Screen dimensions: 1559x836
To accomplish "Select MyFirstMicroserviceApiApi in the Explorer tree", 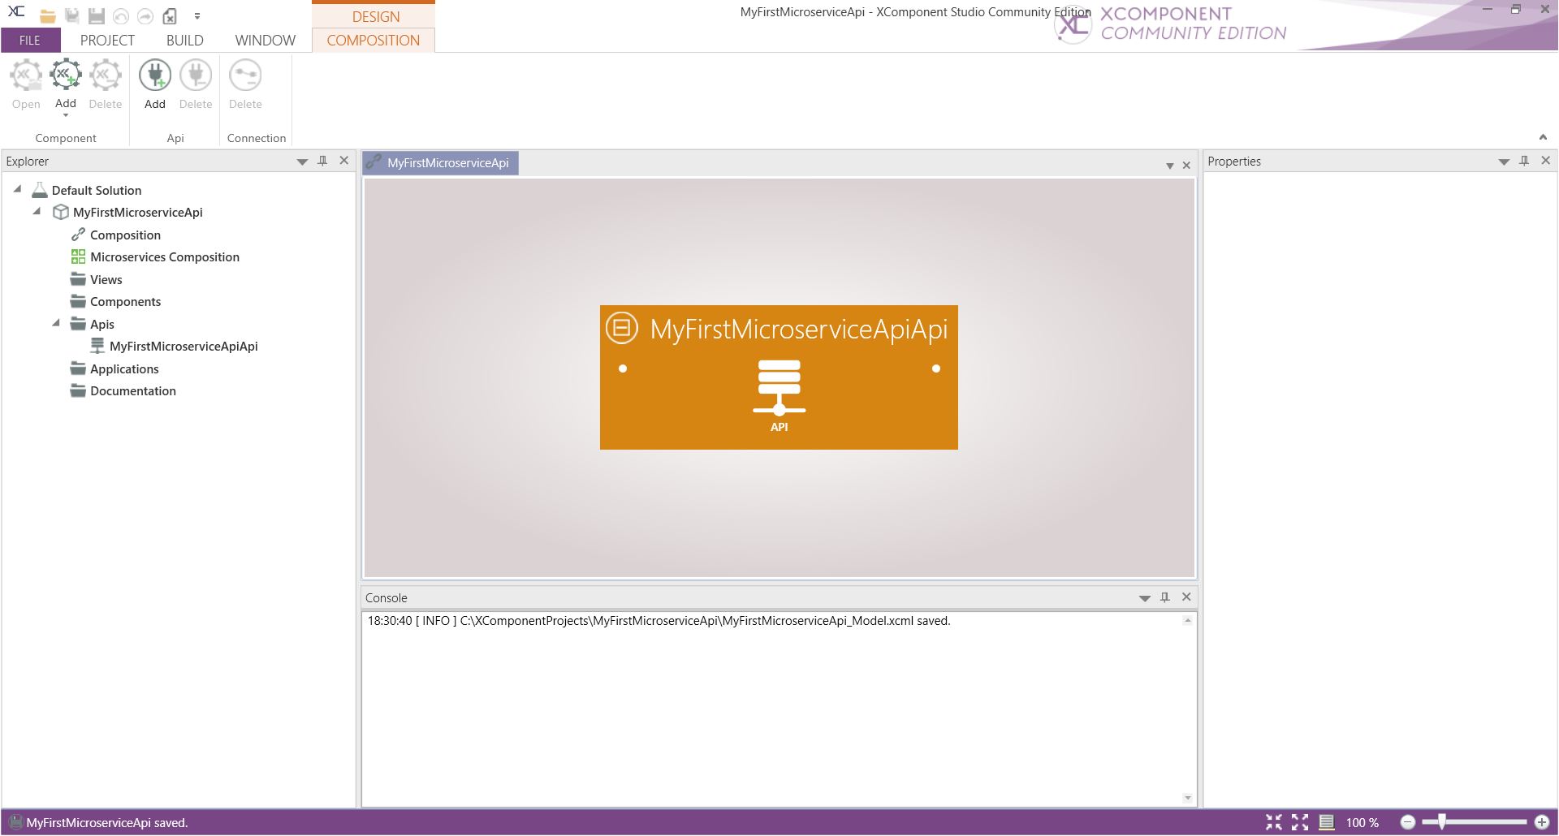I will (184, 346).
